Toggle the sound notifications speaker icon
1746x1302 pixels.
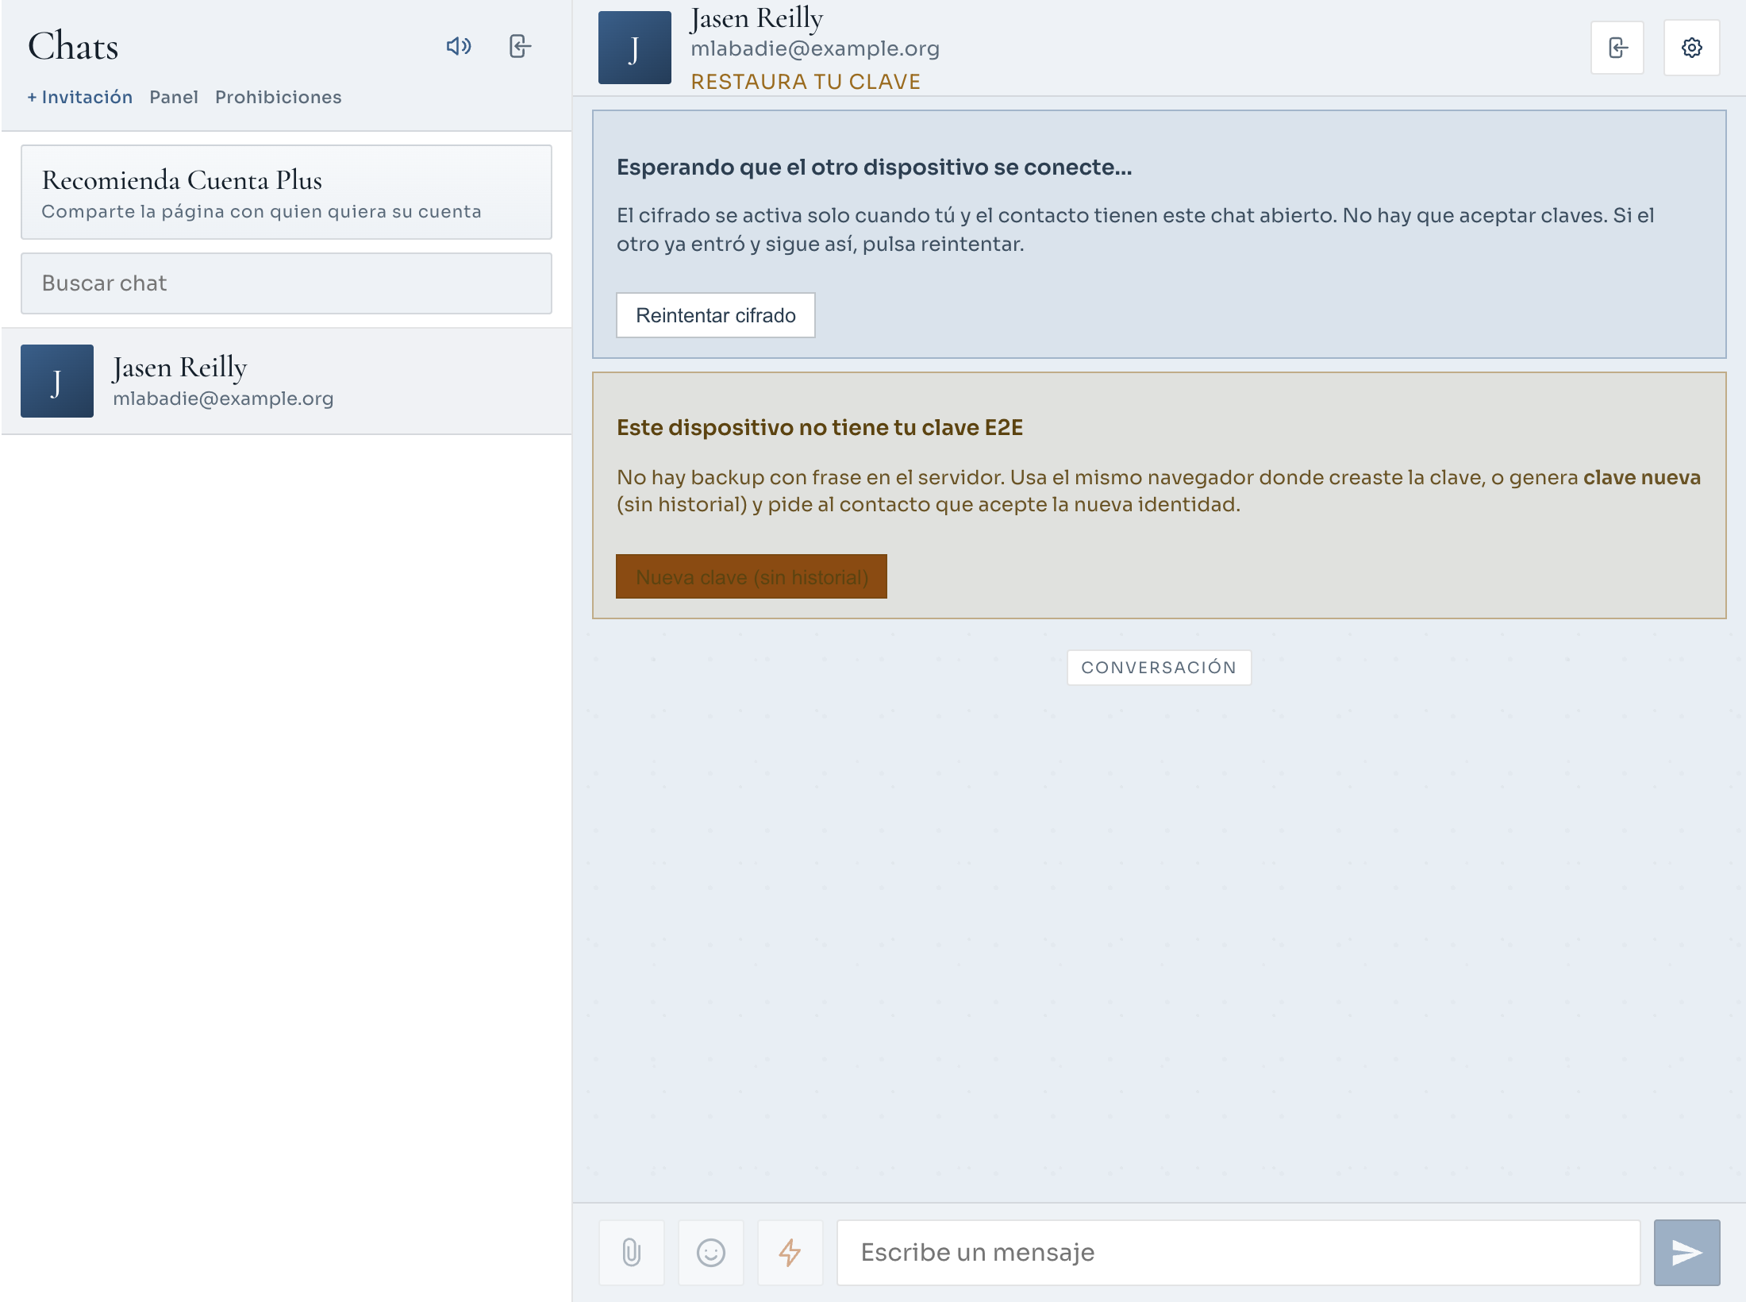pos(459,46)
